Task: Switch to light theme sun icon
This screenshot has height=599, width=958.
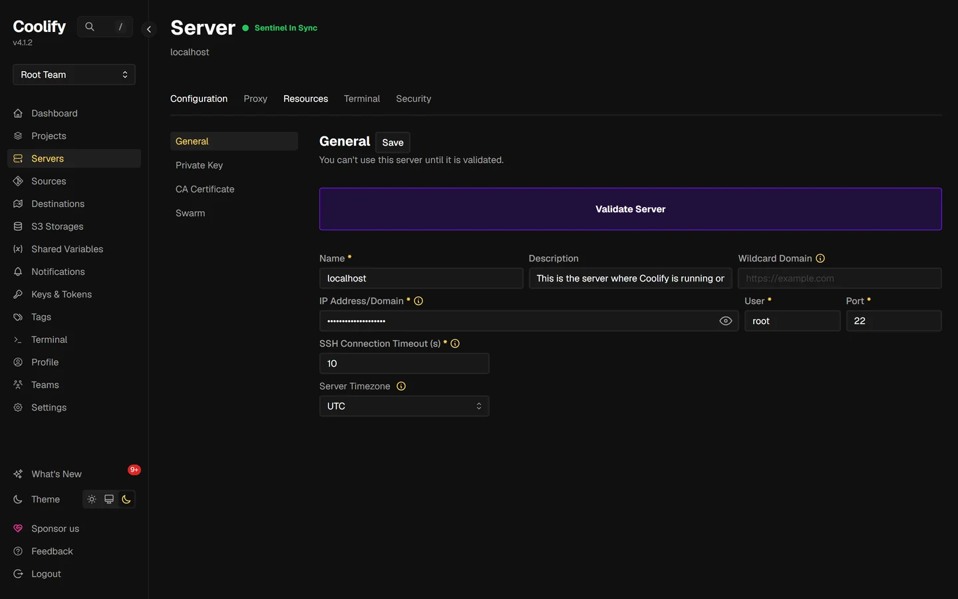Action: tap(92, 499)
